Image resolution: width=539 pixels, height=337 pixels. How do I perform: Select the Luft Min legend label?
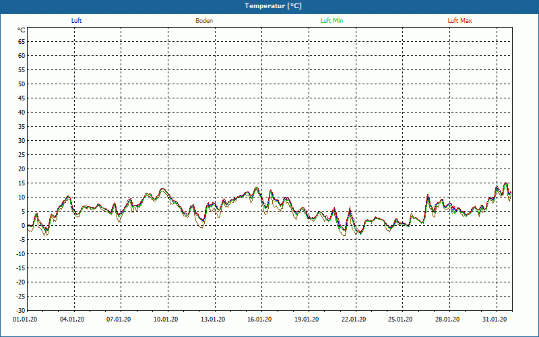[331, 21]
